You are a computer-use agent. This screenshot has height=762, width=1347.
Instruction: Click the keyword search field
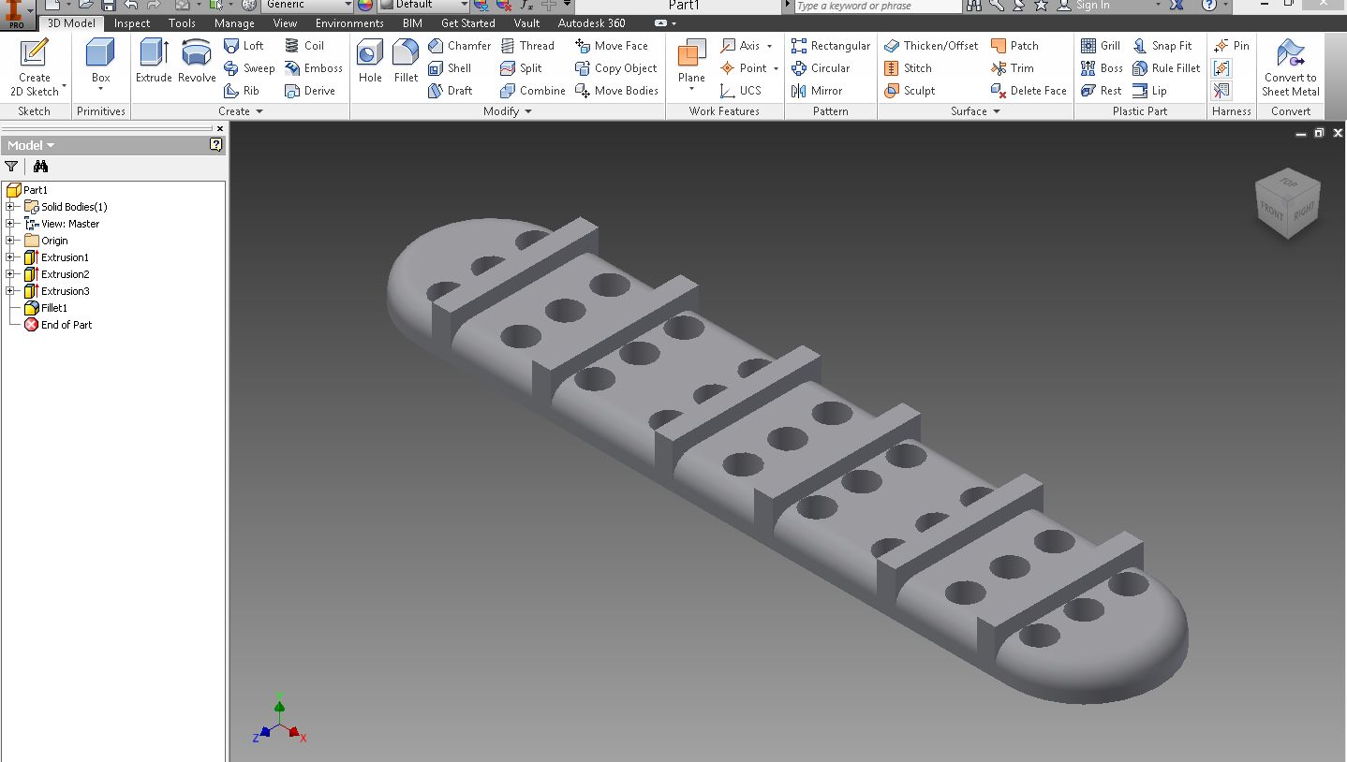point(878,6)
